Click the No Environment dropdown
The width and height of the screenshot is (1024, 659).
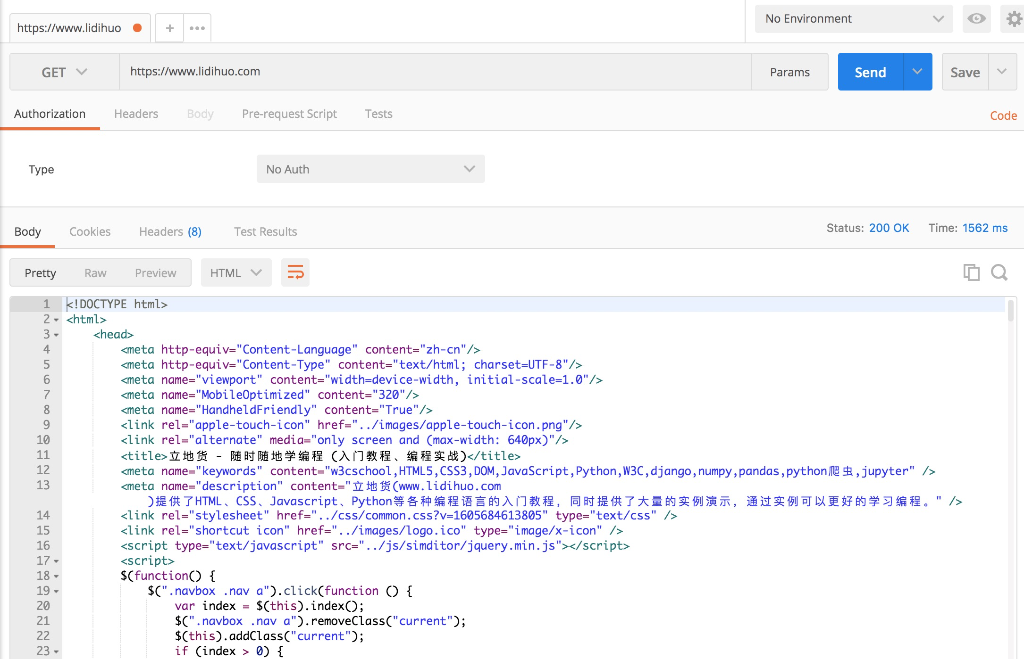pyautogui.click(x=851, y=18)
